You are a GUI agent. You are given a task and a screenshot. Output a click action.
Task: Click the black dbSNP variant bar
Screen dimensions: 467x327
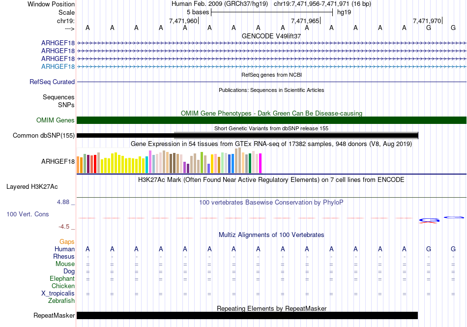tap(247, 136)
